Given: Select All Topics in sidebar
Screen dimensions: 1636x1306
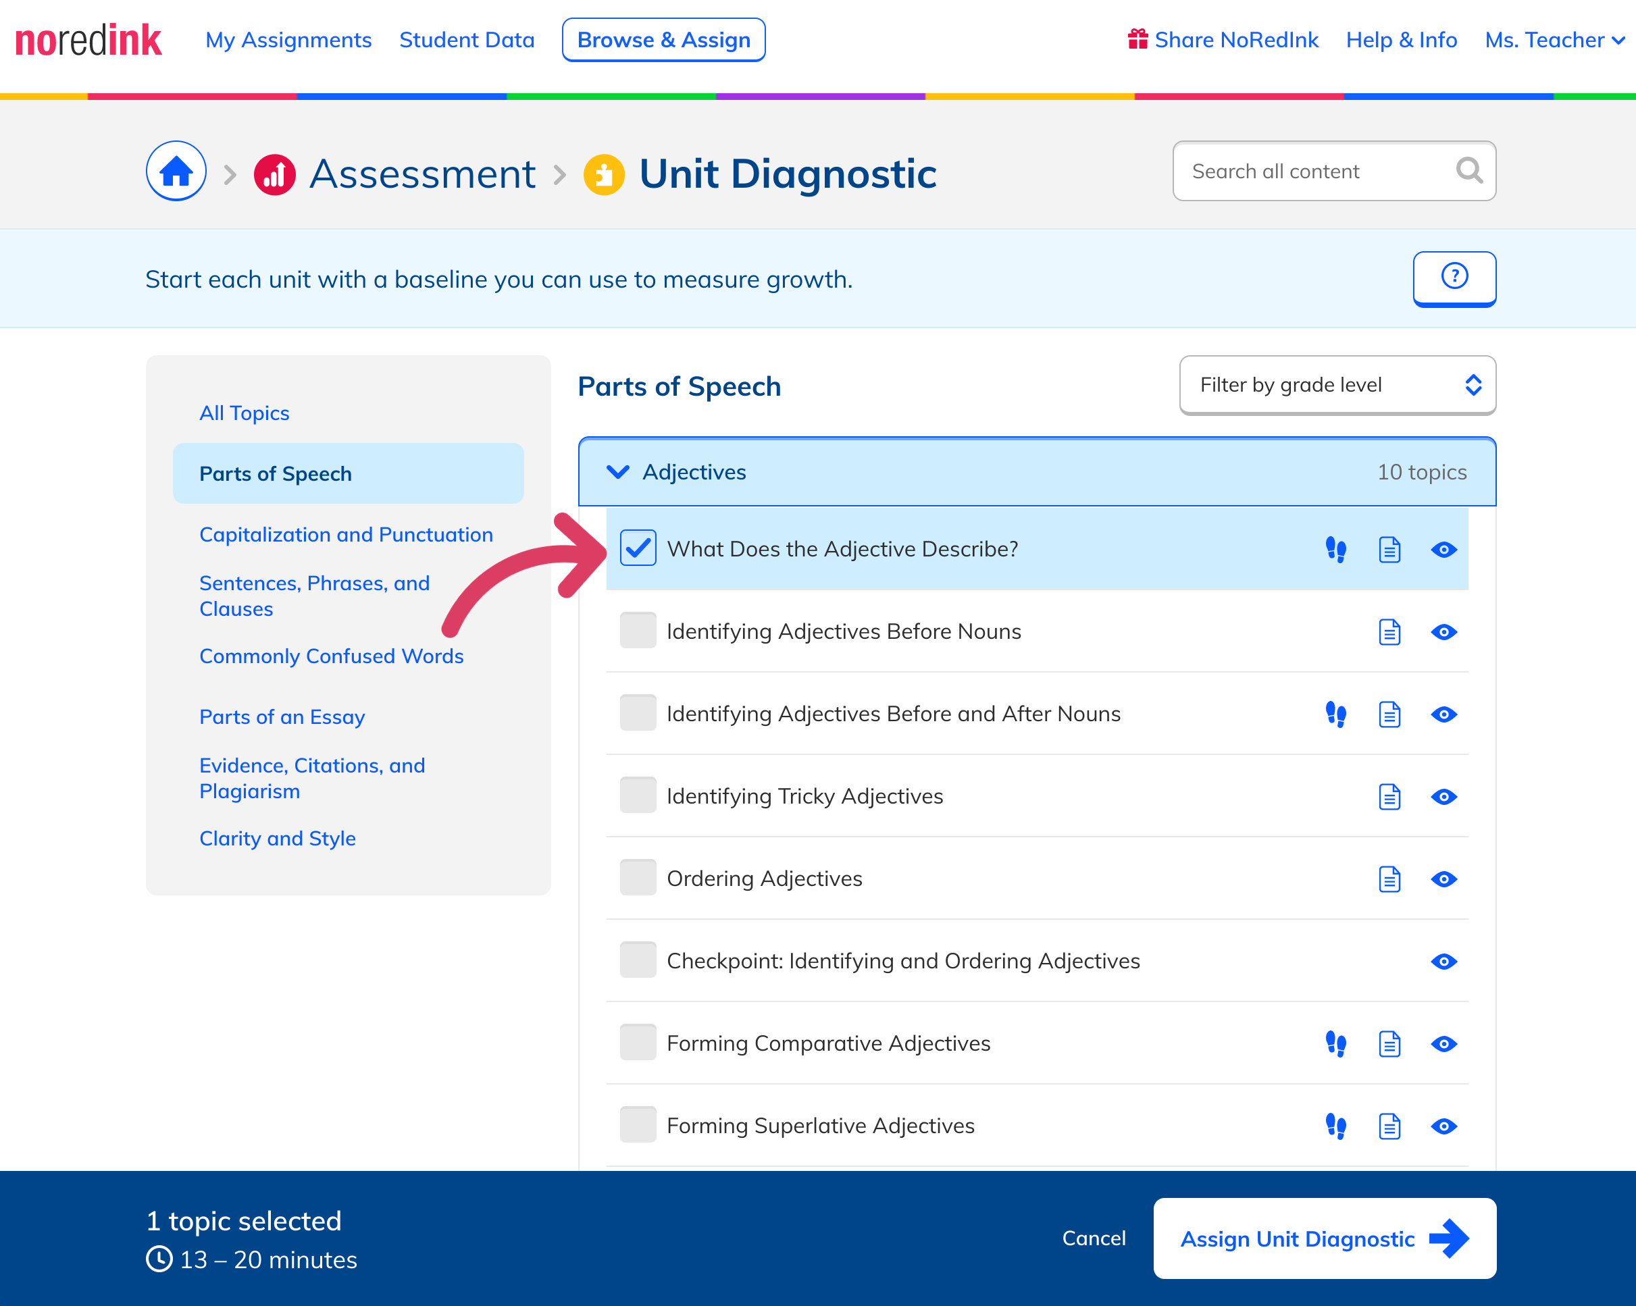Looking at the screenshot, I should point(245,413).
